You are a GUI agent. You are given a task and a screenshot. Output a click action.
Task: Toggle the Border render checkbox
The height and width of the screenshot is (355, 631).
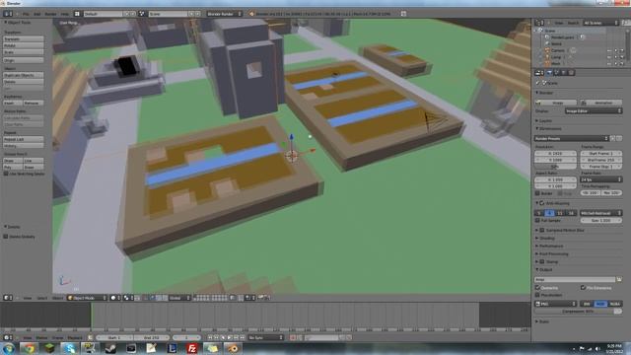pos(537,193)
